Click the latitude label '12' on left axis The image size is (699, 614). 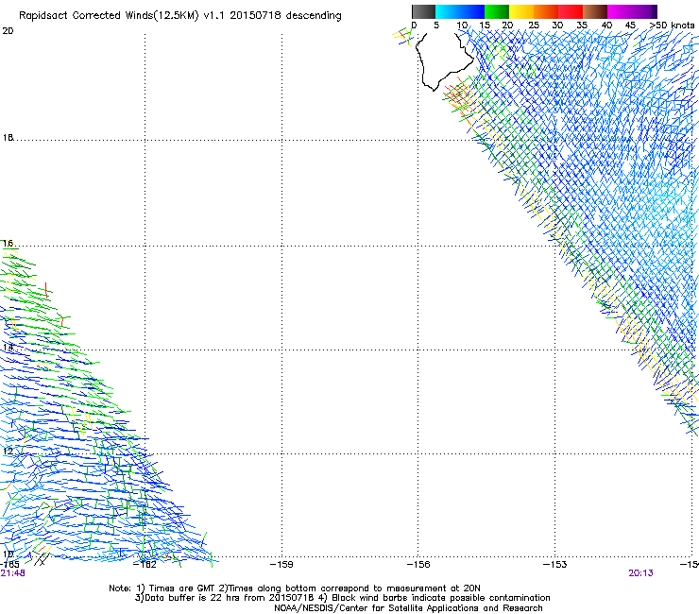pos(8,451)
